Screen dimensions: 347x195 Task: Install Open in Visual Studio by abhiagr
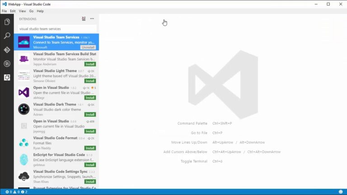click(90, 97)
